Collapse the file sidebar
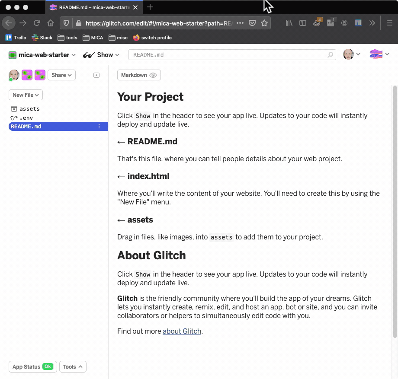 96,75
